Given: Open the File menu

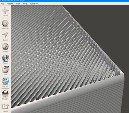Looking at the screenshot, I should [2, 4].
